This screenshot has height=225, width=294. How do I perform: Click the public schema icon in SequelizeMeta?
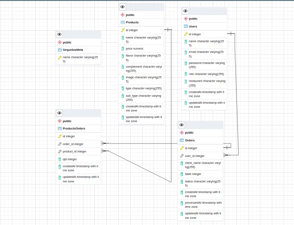click(60, 42)
